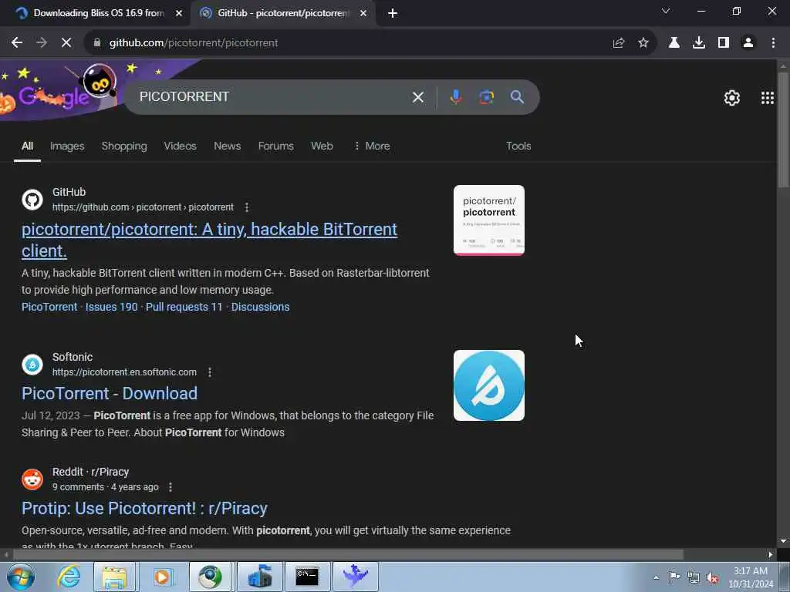This screenshot has height=592, width=790.
Task: Open the Discussions sitelink
Action: (260, 307)
